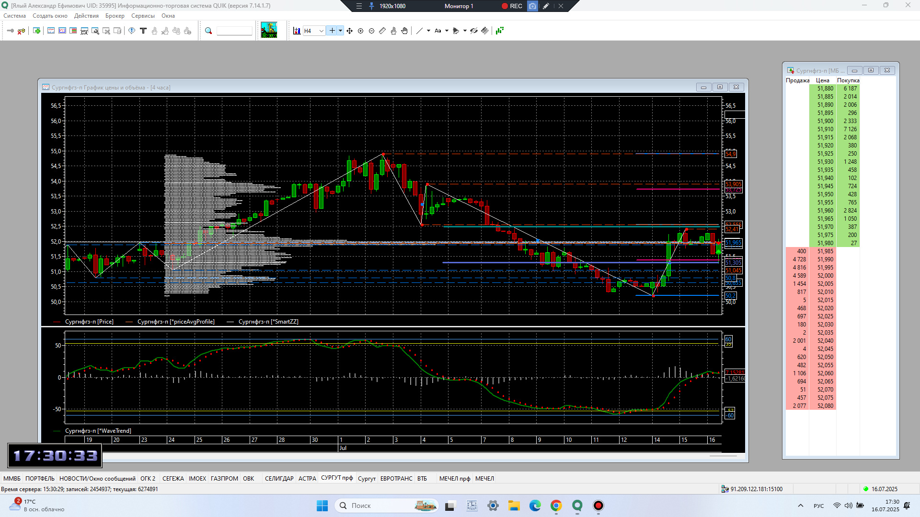Image resolution: width=920 pixels, height=517 pixels.
Task: Click the move chart crosshair arrows icon
Action: pyautogui.click(x=349, y=31)
